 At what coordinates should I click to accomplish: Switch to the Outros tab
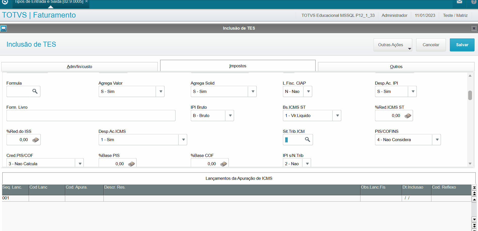pyautogui.click(x=396, y=67)
